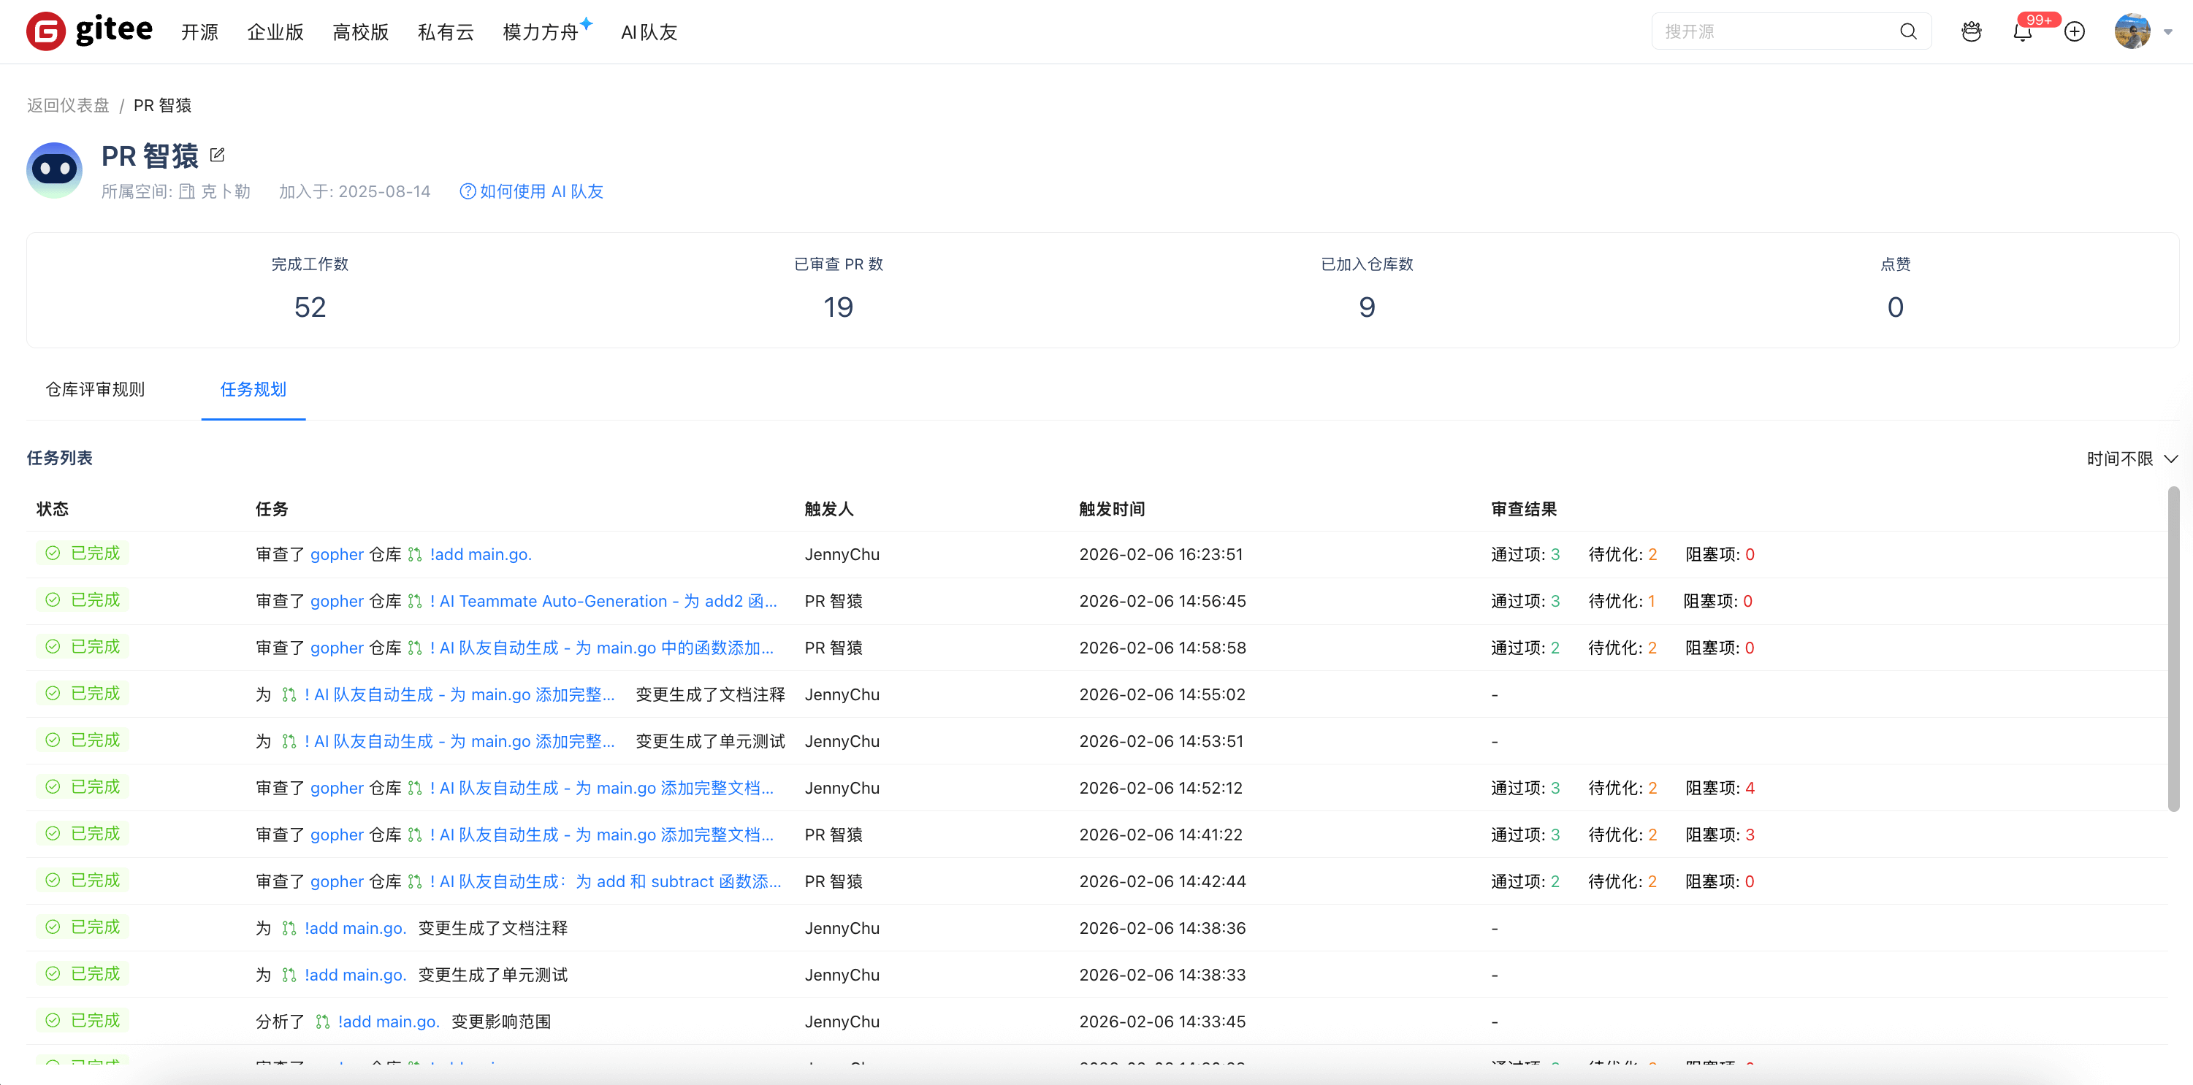Click 加入于: 2025-08-14 text
The width and height of the screenshot is (2193, 1085).
[x=355, y=191]
